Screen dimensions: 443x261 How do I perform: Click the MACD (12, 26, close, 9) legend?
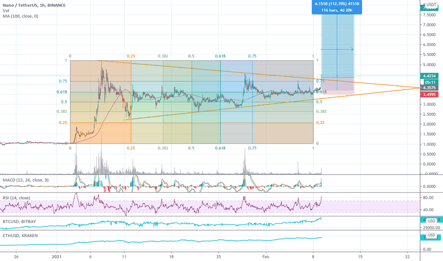point(26,180)
